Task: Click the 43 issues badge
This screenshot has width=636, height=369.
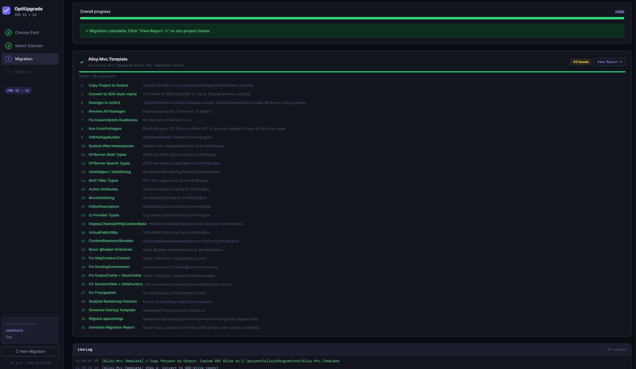Action: pos(581,62)
